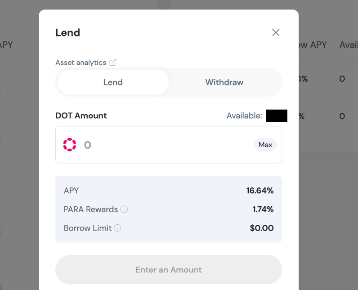
Task: Click the 16.64% APY value
Action: tap(260, 190)
